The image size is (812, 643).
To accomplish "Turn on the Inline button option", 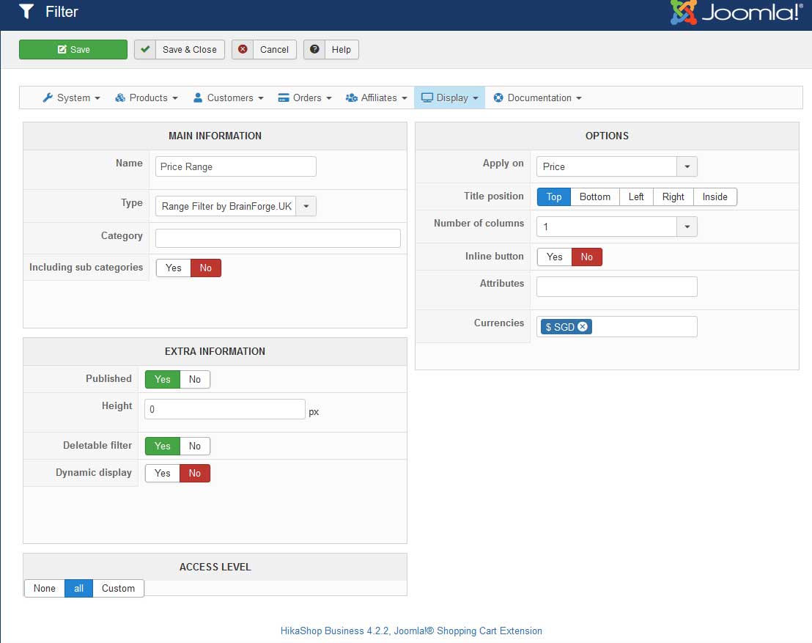I will (554, 257).
